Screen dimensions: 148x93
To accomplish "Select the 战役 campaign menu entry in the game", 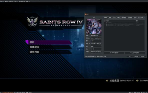I will tap(49, 42).
